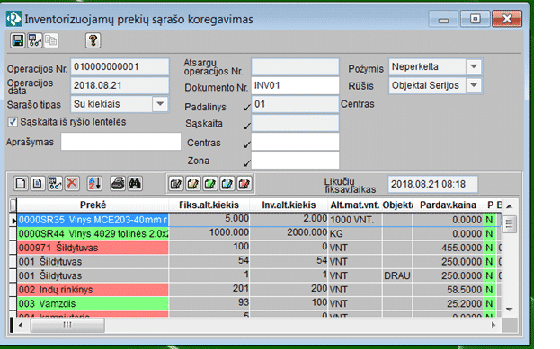Viewport: 560px width, 349px height.
Task: Click the Objekt column header
Action: (397, 205)
